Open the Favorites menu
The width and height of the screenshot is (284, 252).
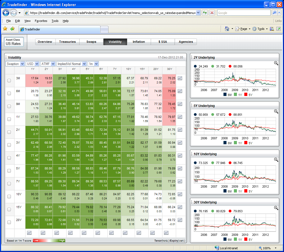point(41,21)
